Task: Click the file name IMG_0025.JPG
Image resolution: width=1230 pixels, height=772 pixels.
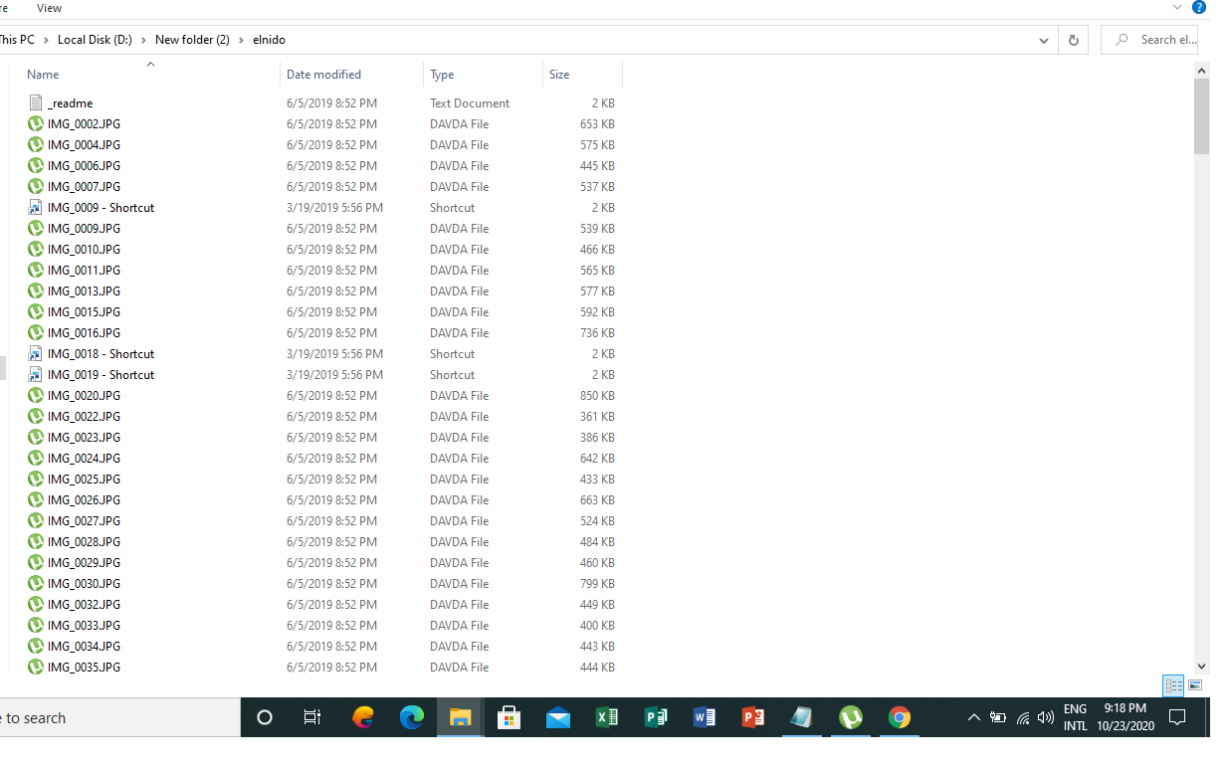Action: tap(84, 480)
